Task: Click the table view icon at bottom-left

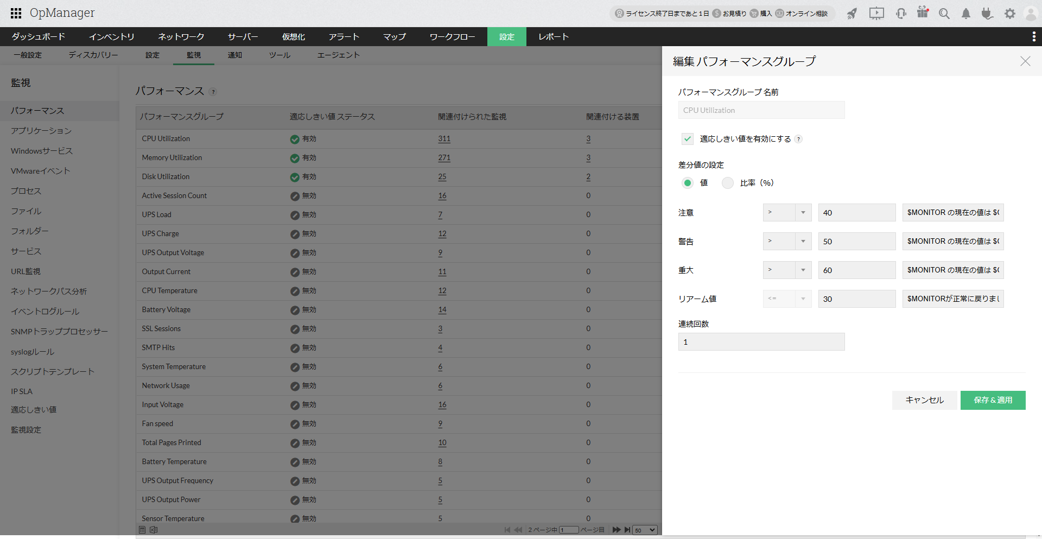Action: coord(142,530)
